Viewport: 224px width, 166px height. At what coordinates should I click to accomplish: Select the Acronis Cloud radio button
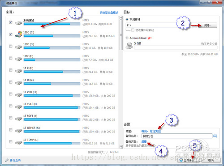coord(127,38)
